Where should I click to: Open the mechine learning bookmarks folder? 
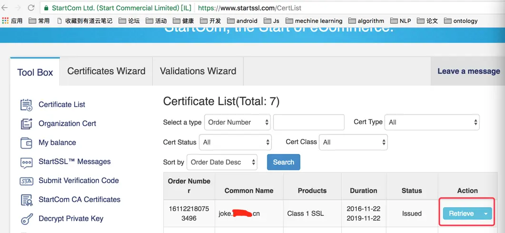[x=314, y=21]
